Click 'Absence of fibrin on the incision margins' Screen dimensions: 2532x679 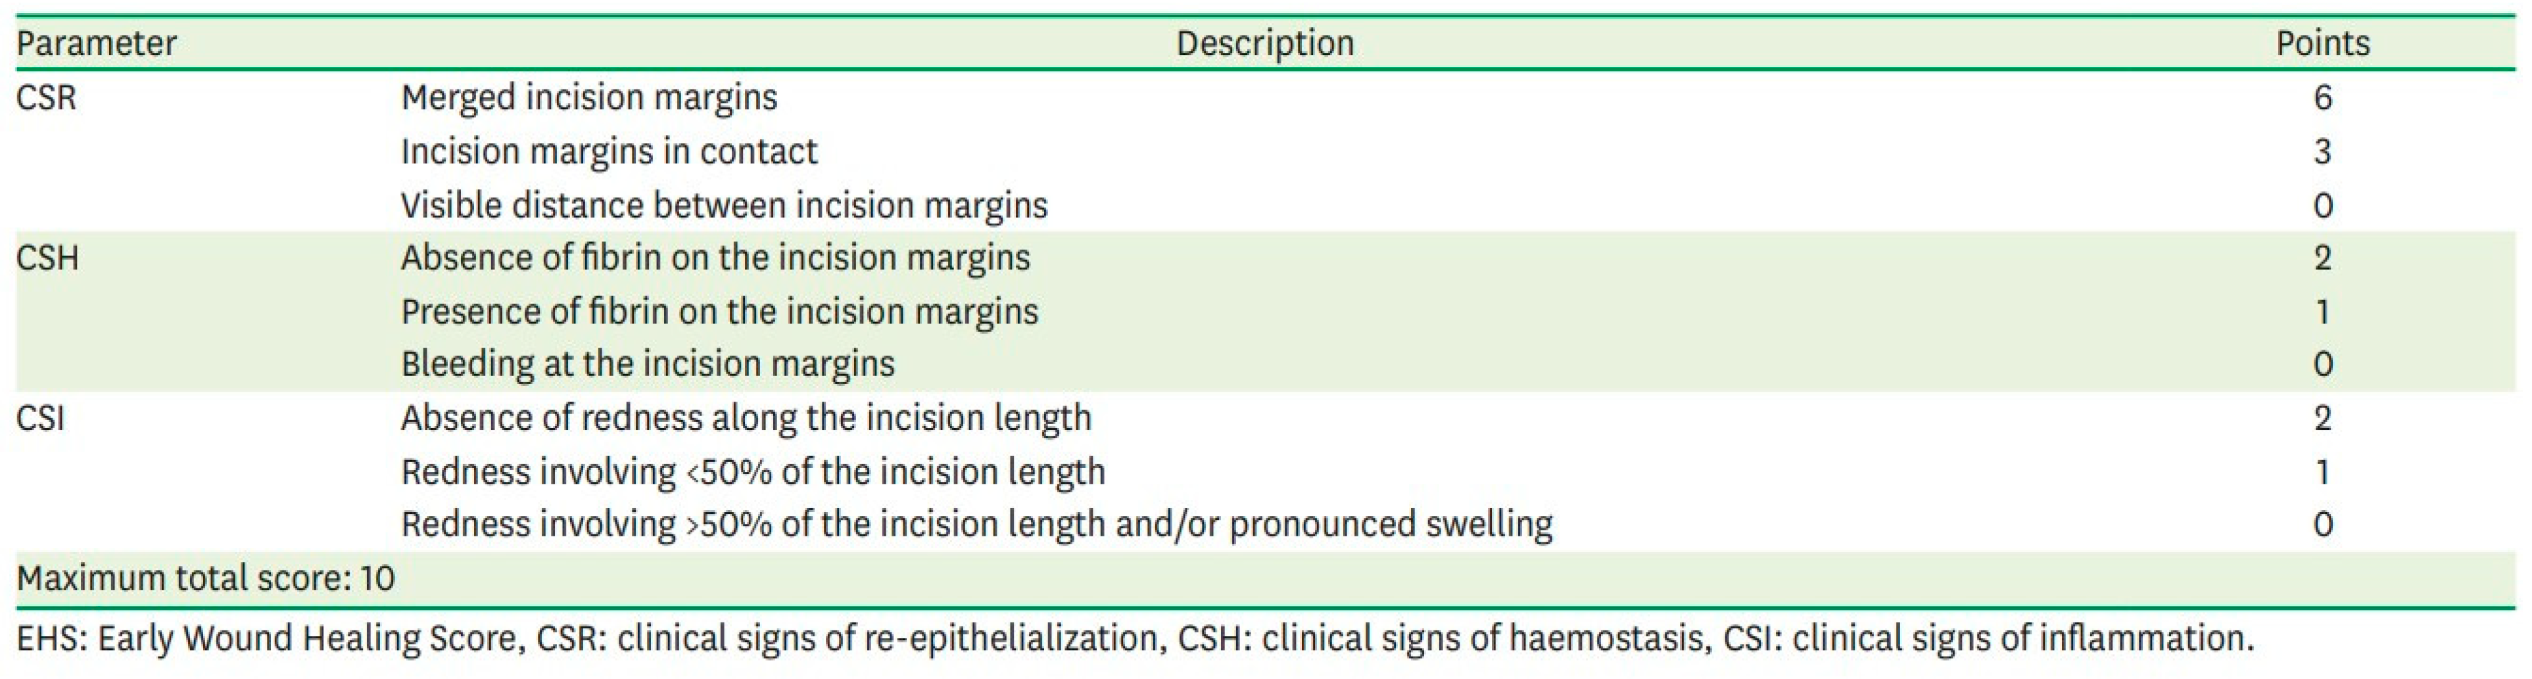click(715, 258)
